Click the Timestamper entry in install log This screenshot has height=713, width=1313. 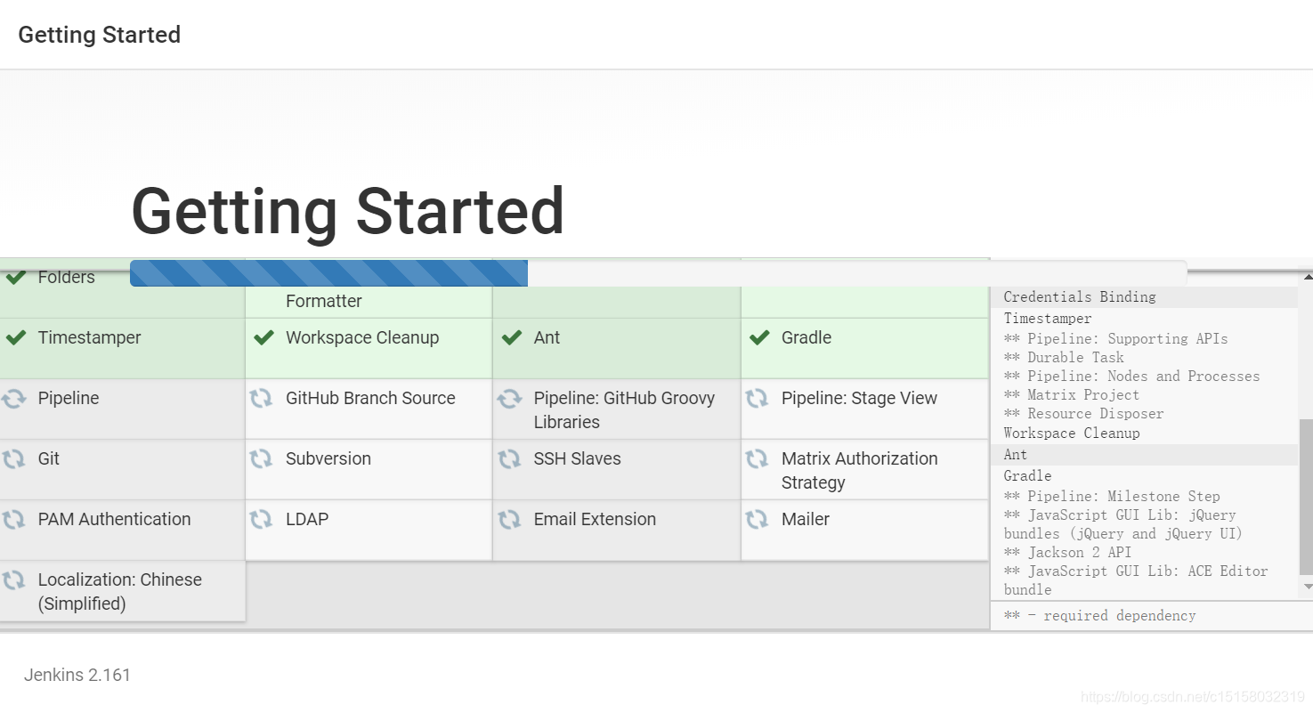1048,319
